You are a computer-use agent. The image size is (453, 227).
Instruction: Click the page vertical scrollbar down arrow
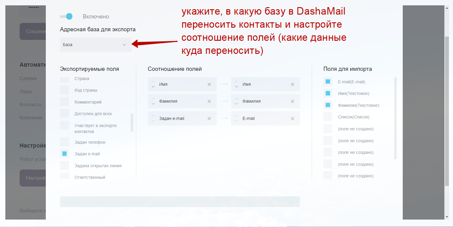447,217
